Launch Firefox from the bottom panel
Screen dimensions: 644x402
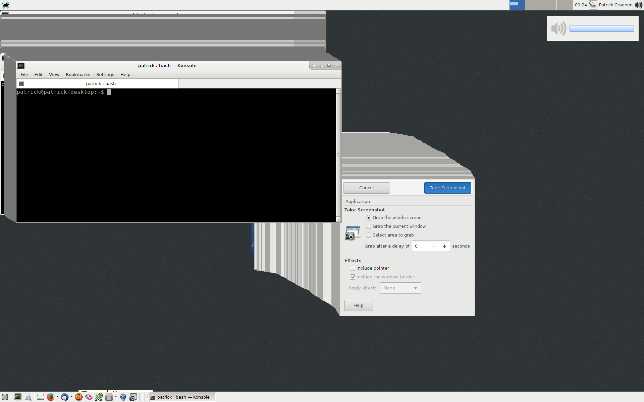coord(51,397)
